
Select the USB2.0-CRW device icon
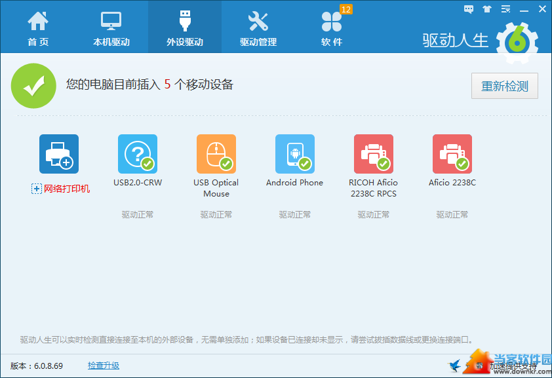(138, 154)
